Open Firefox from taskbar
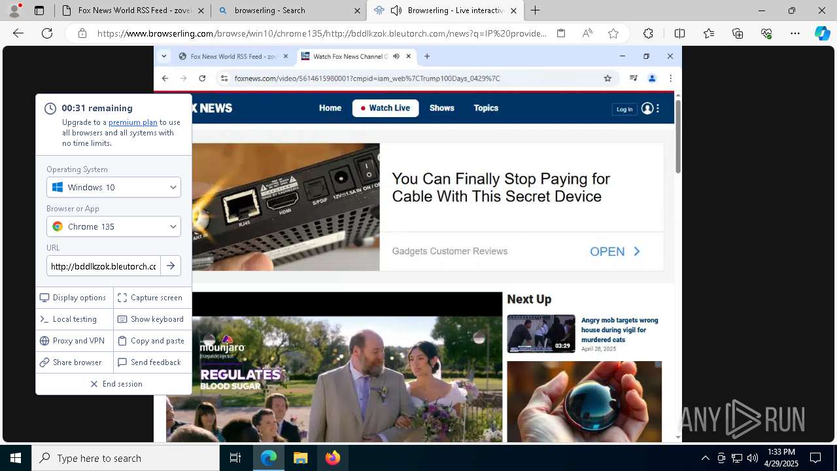This screenshot has height=471, width=837. 333,458
